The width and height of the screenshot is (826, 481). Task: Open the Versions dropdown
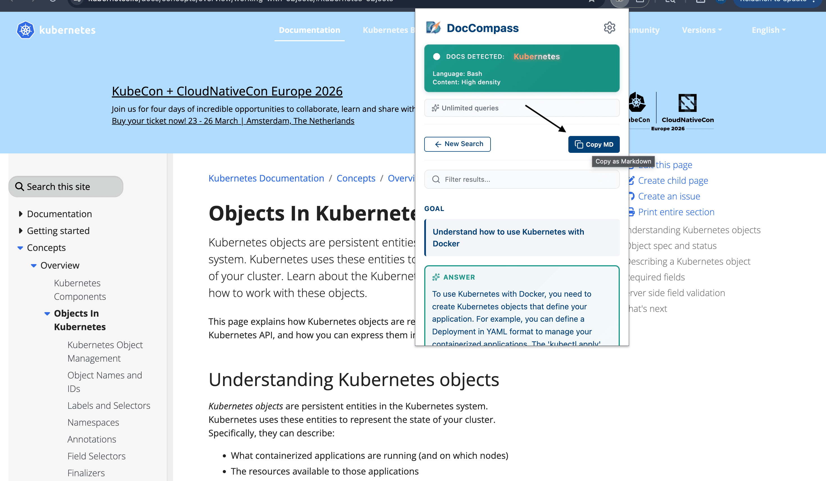tap(701, 30)
